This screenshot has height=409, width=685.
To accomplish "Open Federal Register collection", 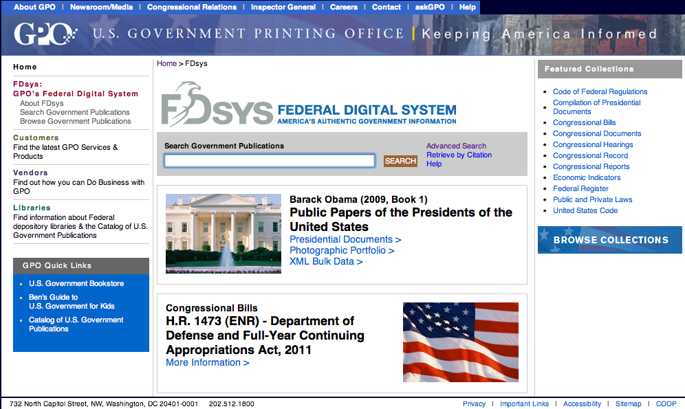I will (580, 188).
